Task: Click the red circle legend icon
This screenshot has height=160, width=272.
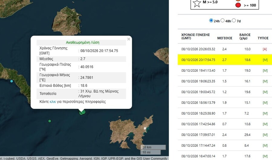Action: pos(238,5)
